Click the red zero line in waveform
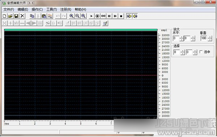 click(x=81, y=76)
